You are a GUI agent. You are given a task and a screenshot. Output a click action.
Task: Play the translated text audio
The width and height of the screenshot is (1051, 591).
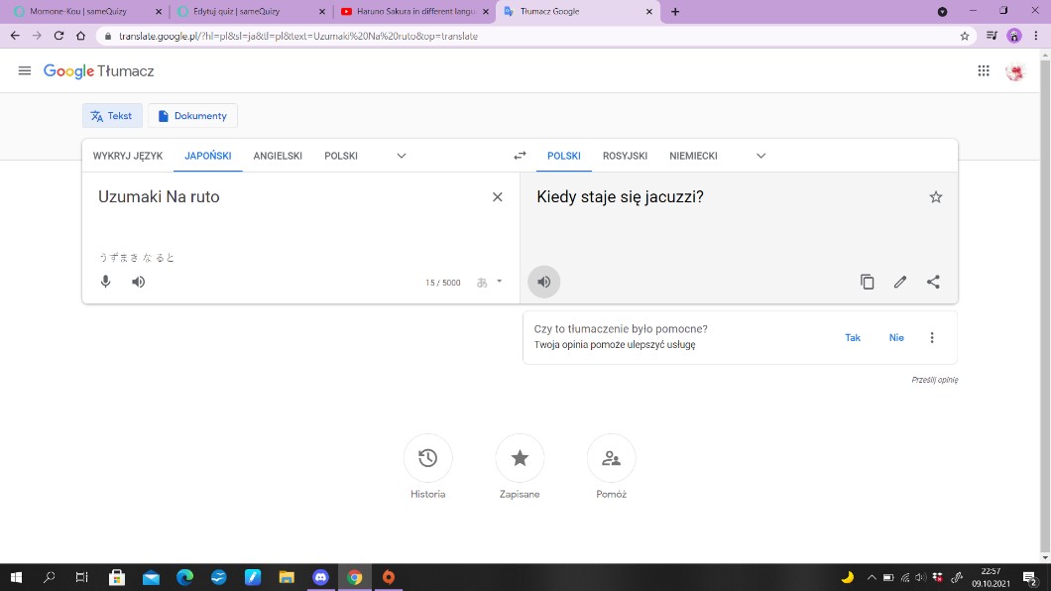[x=543, y=282]
